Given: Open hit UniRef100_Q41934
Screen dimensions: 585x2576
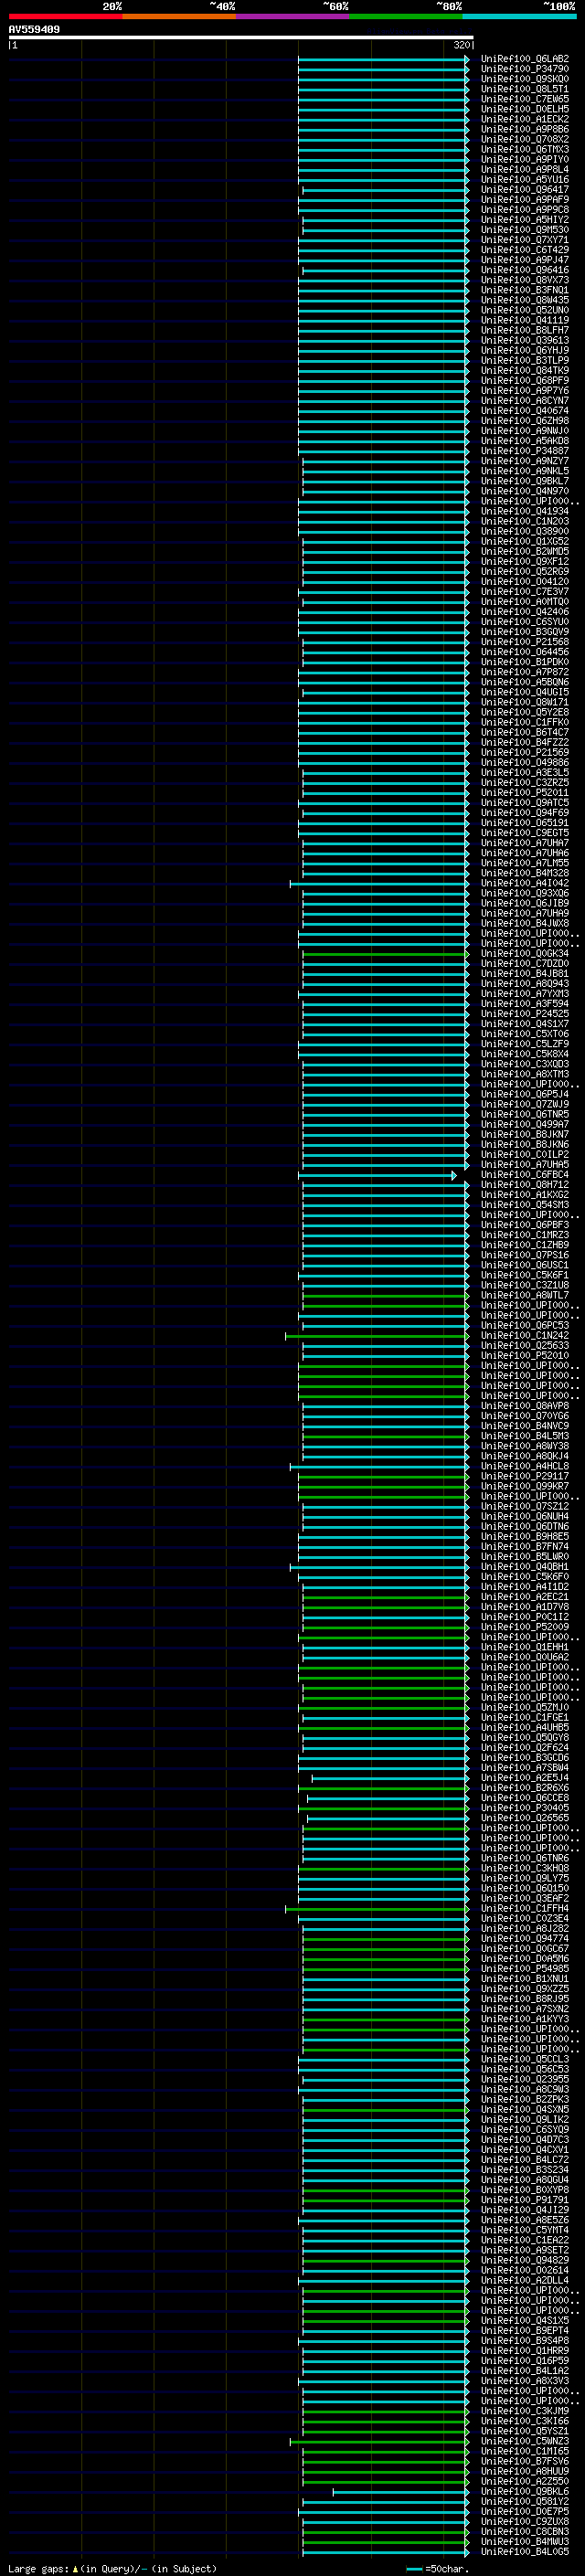Looking at the screenshot, I should 525,511.
